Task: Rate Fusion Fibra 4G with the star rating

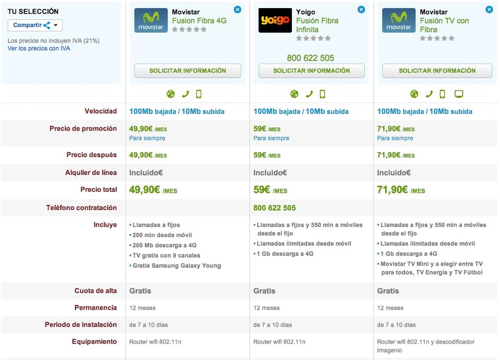Action: click(x=189, y=29)
